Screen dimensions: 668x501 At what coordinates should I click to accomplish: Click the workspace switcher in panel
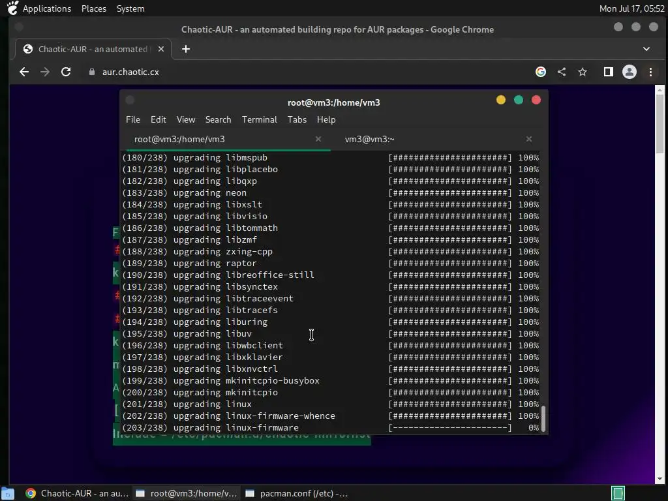618,493
